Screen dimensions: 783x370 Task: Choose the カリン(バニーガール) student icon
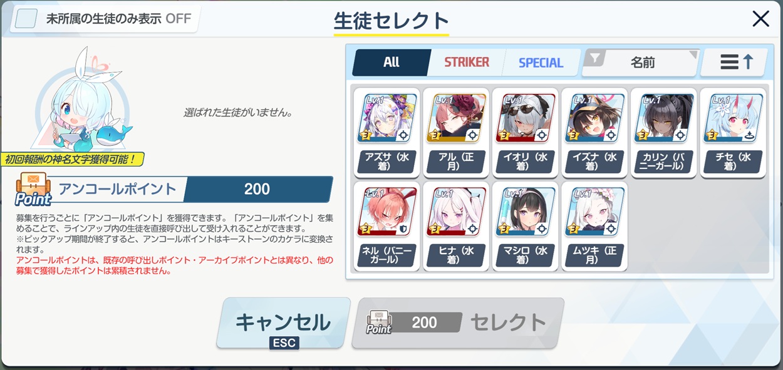(663, 132)
